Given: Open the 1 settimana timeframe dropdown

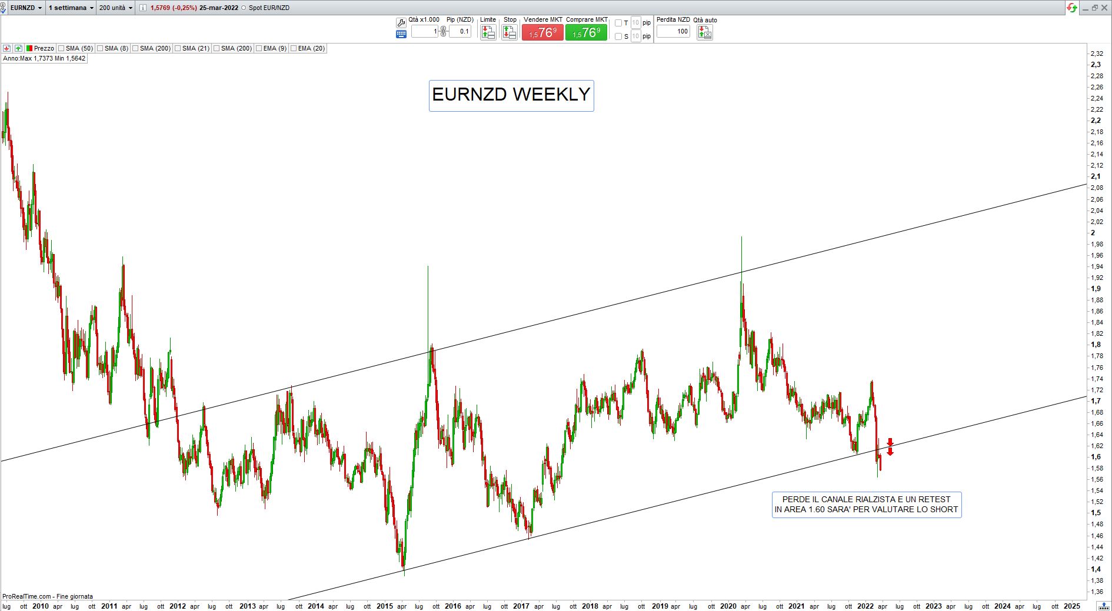Looking at the screenshot, I should tap(71, 8).
